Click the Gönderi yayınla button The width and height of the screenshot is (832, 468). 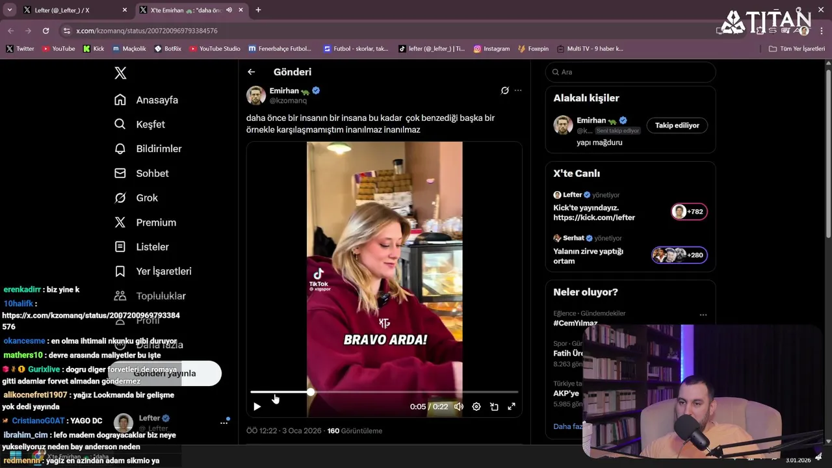point(164,373)
